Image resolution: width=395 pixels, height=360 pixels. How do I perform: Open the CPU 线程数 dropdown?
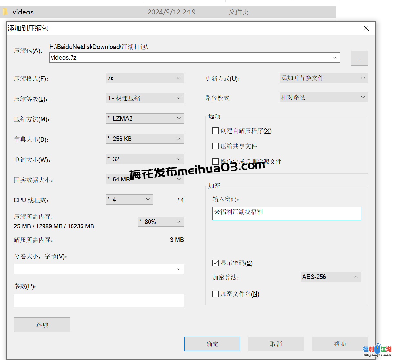(129, 199)
